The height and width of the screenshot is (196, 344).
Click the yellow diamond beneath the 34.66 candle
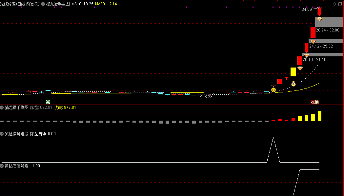tap(320, 19)
